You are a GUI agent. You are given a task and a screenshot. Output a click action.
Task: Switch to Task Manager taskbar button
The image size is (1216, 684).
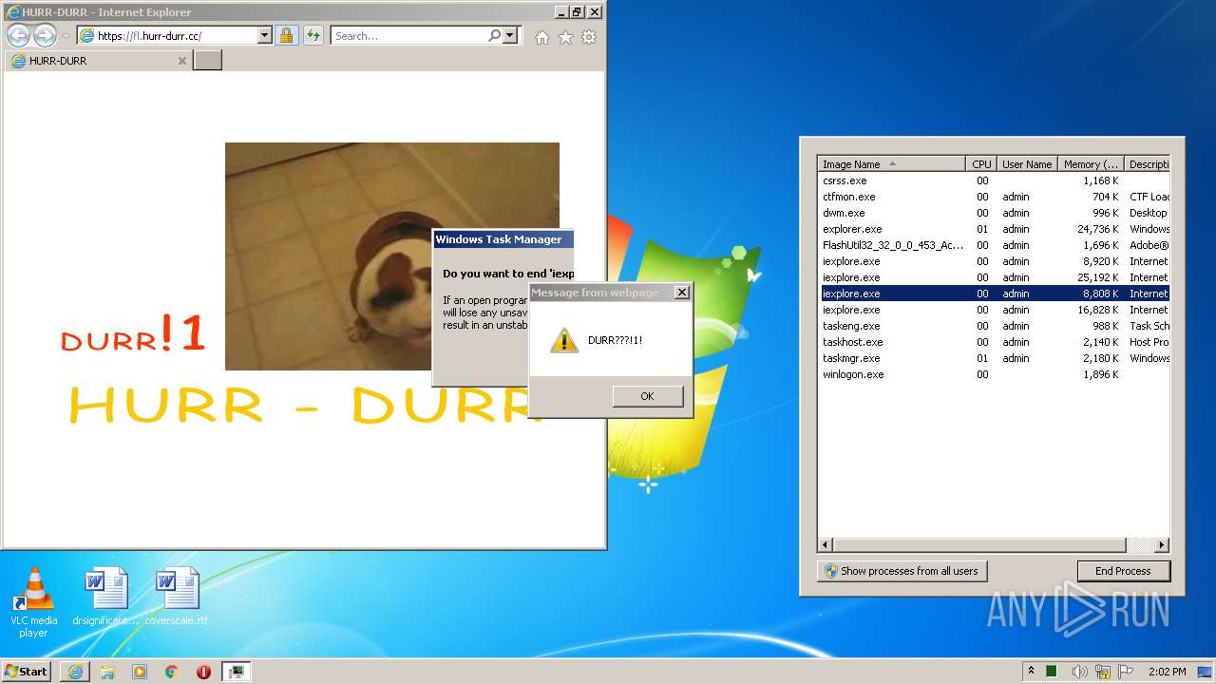click(236, 672)
